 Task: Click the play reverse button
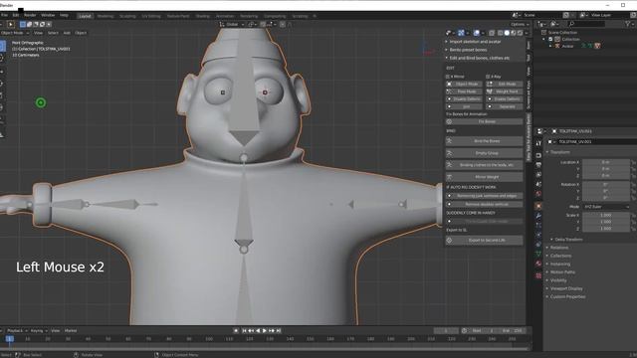coord(258,331)
